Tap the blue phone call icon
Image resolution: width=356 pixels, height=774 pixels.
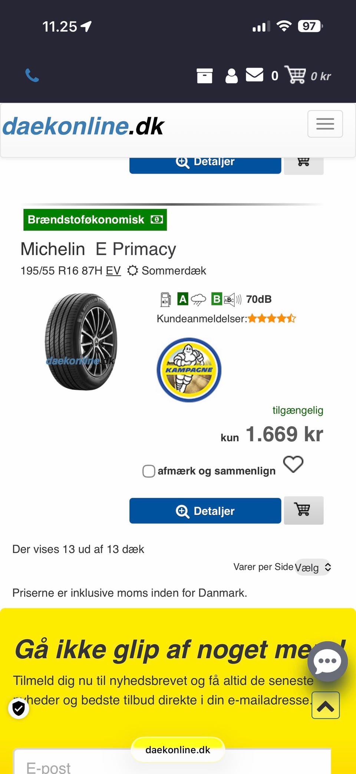pos(32,75)
